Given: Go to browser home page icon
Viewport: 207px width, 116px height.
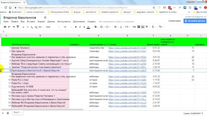Looking at the screenshot, I should [10, 7].
